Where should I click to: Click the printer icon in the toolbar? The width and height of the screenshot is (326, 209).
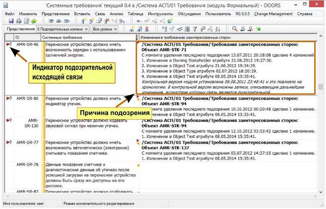[x=19, y=21]
